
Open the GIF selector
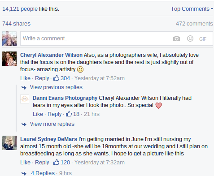pyautogui.click(x=203, y=39)
